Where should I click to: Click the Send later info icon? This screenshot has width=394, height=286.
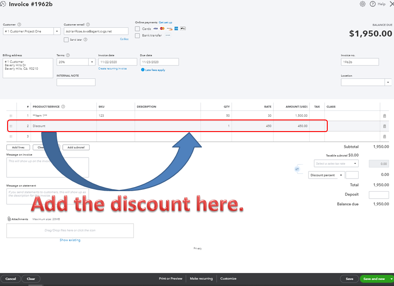click(86, 40)
